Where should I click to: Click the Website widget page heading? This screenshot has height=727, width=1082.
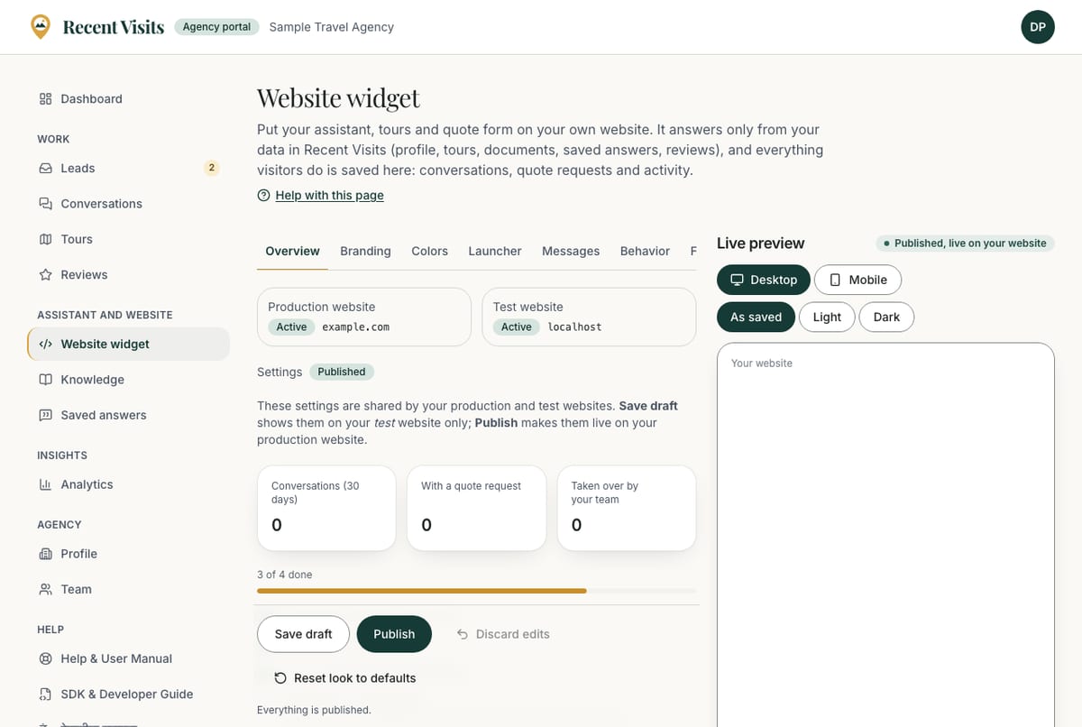(338, 97)
